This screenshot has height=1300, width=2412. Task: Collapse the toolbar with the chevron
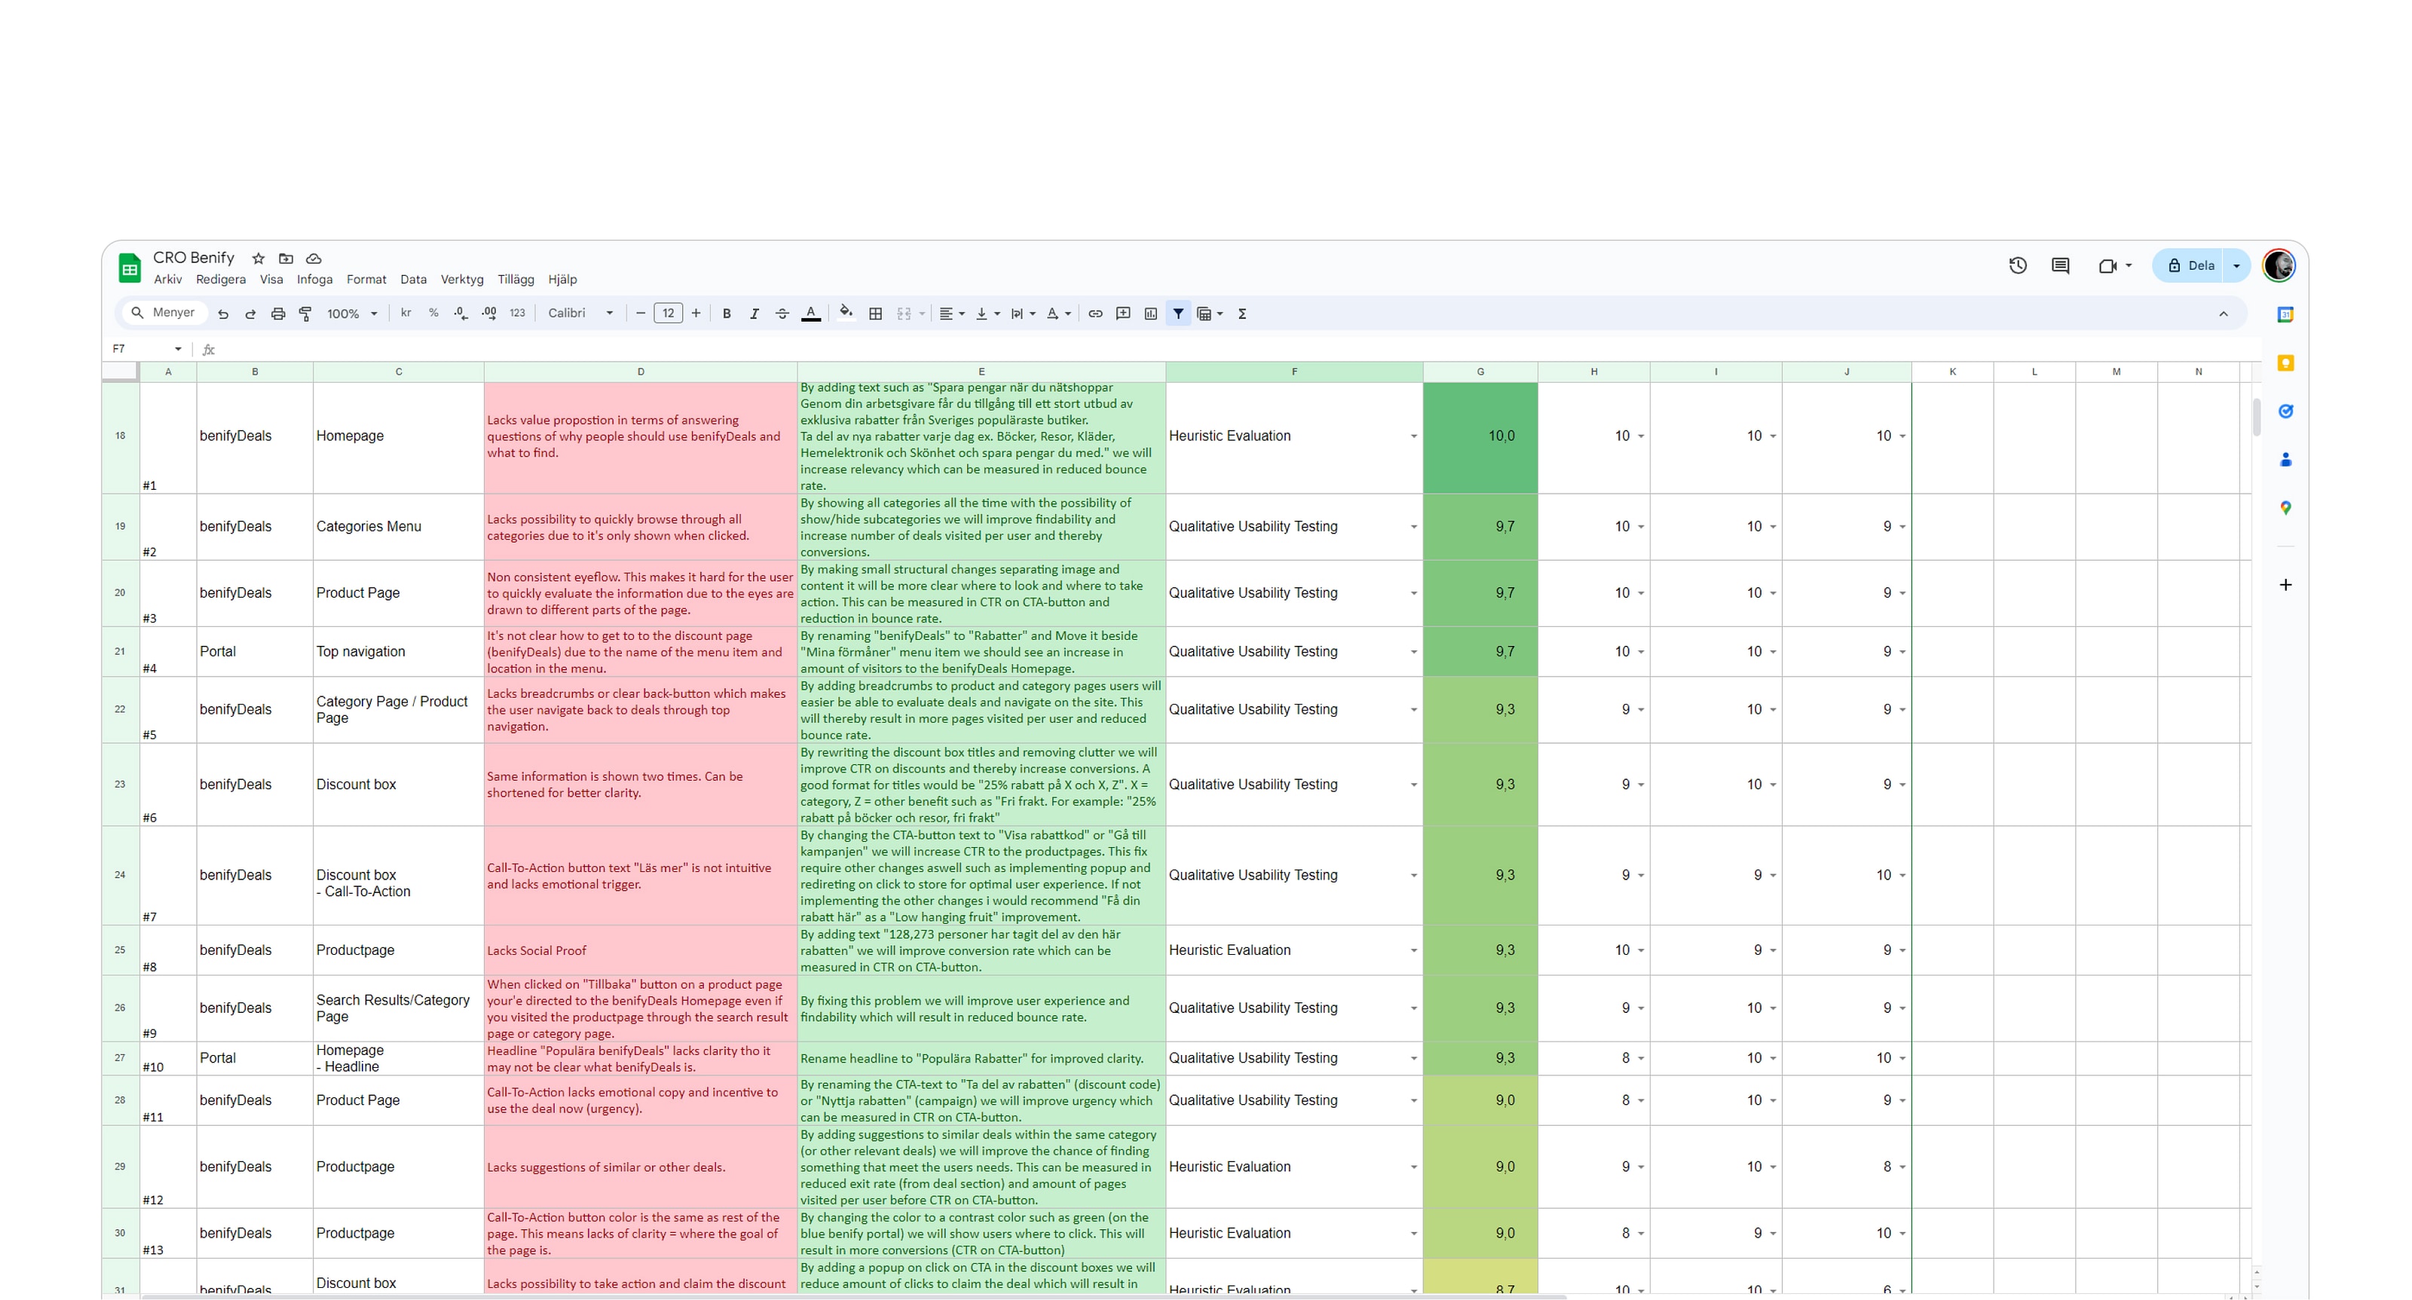[2223, 314]
